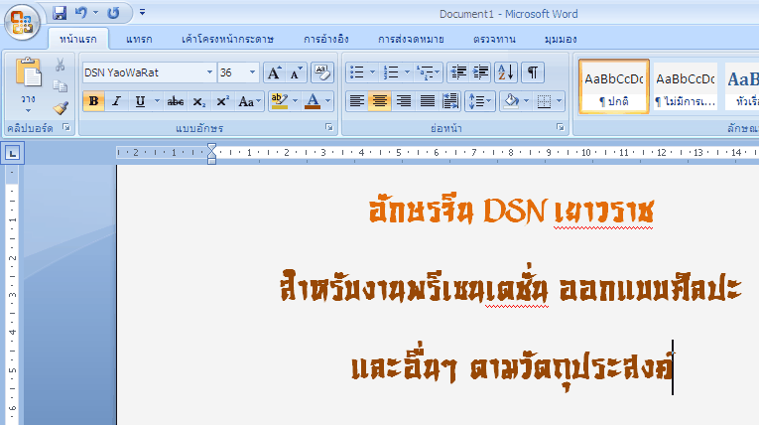
Task: Shrink the font size
Action: tap(296, 72)
